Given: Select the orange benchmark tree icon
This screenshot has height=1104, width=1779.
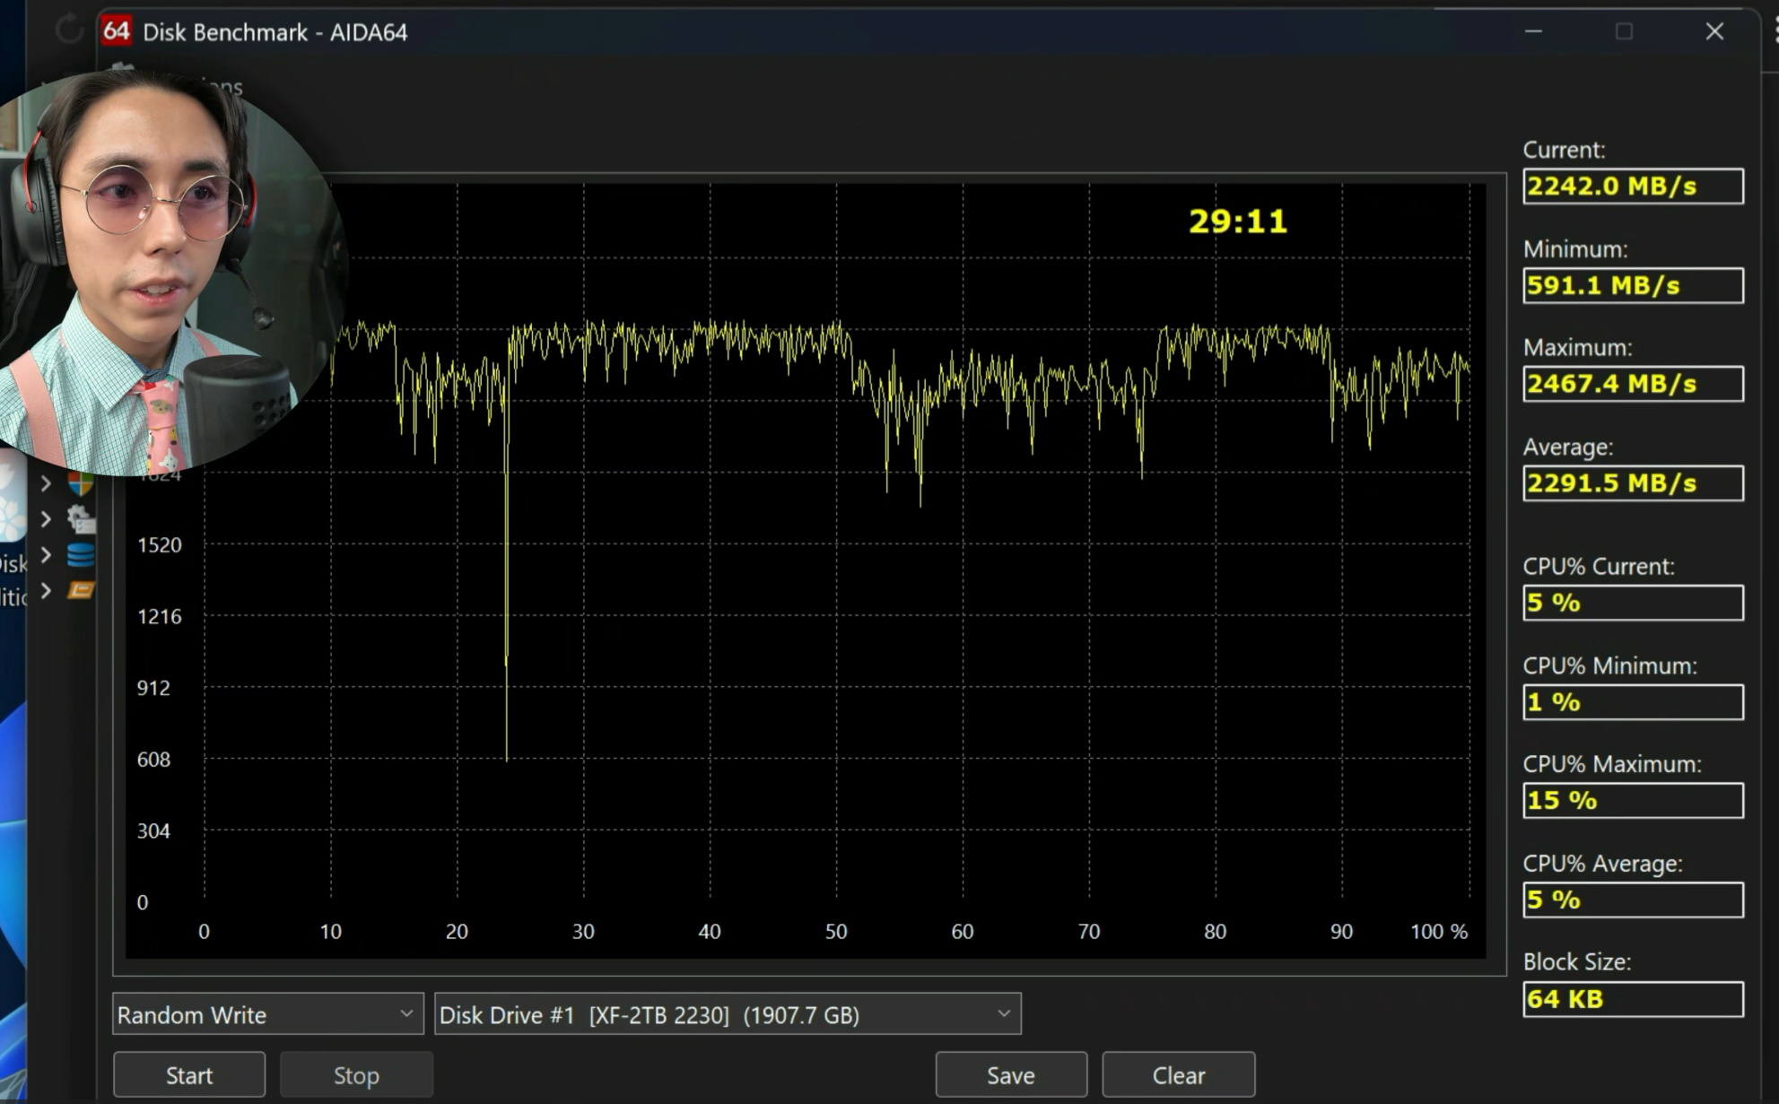Looking at the screenshot, I should [x=81, y=590].
